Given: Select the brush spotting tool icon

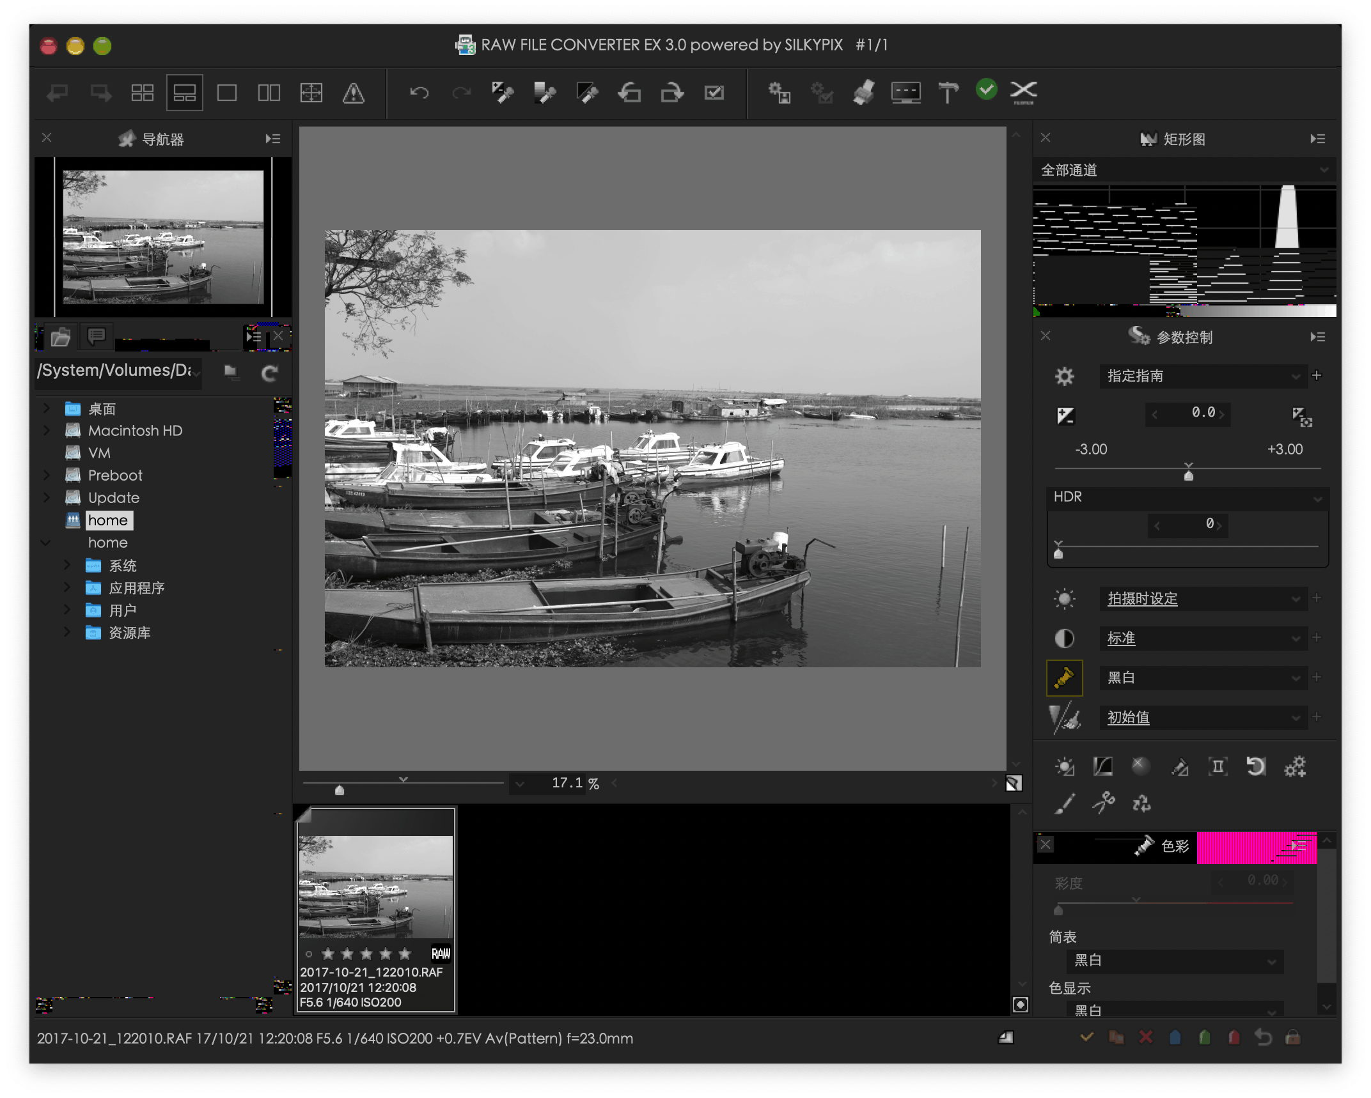Looking at the screenshot, I should point(1064,803).
